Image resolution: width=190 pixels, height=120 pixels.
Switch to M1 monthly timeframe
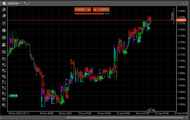4,105
